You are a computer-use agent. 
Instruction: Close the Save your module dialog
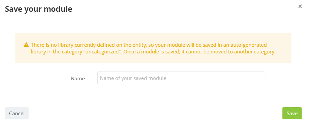pos(300,6)
